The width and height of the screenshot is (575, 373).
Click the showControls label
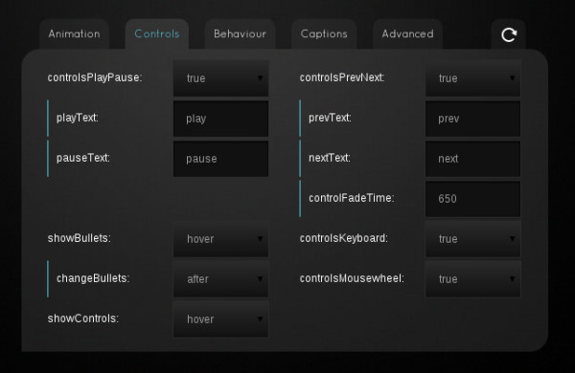[x=83, y=318]
